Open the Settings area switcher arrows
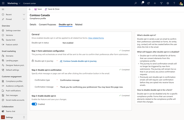 [x=24, y=117]
